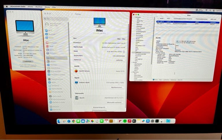
Task: Click the Wi-Fi status icon in menu bar
Action: pos(206,10)
